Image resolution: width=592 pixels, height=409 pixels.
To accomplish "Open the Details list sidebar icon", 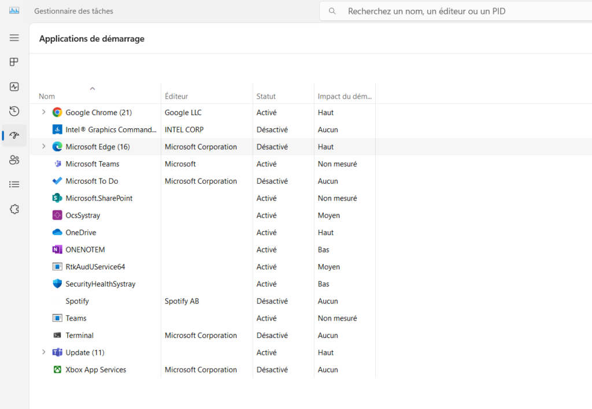I will coord(14,184).
